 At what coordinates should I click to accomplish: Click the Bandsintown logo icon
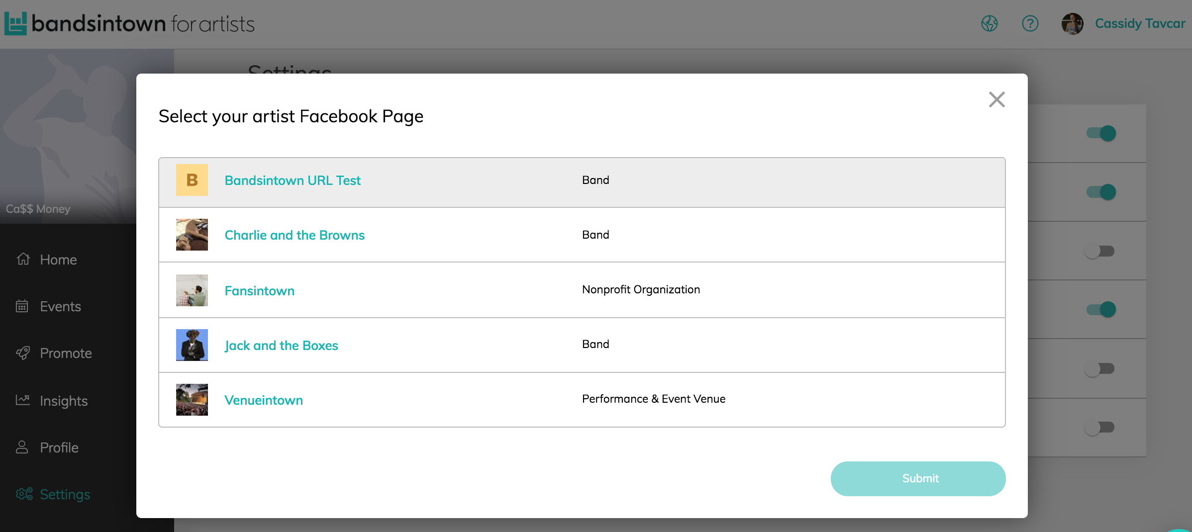(15, 23)
